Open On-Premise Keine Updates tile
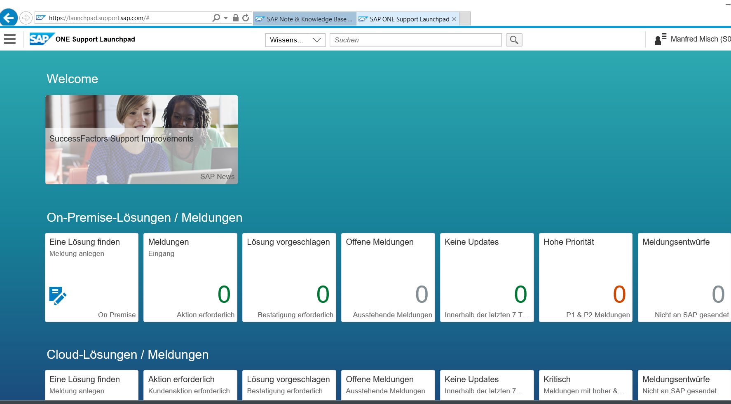The image size is (731, 404). pyautogui.click(x=487, y=277)
